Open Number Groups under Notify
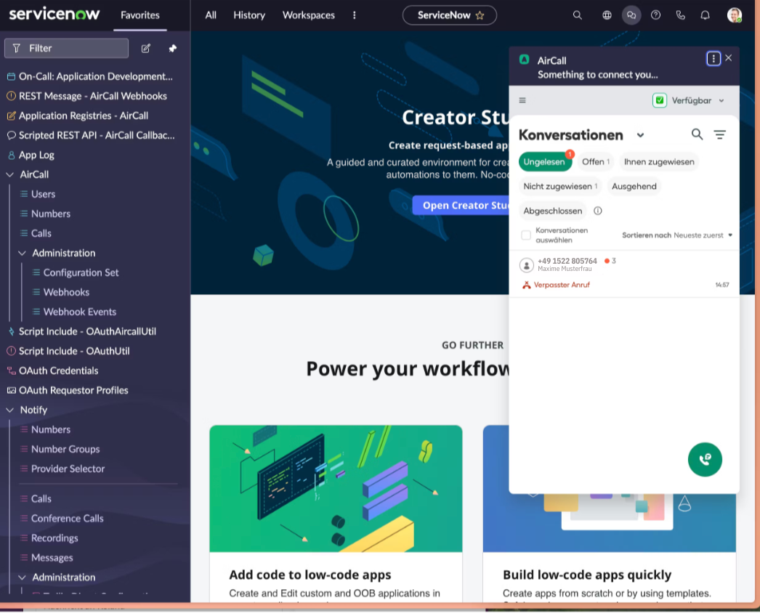 pos(65,449)
